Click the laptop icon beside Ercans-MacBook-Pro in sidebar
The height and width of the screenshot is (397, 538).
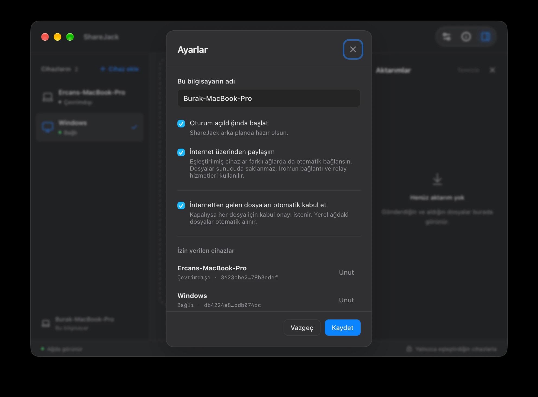pyautogui.click(x=48, y=97)
